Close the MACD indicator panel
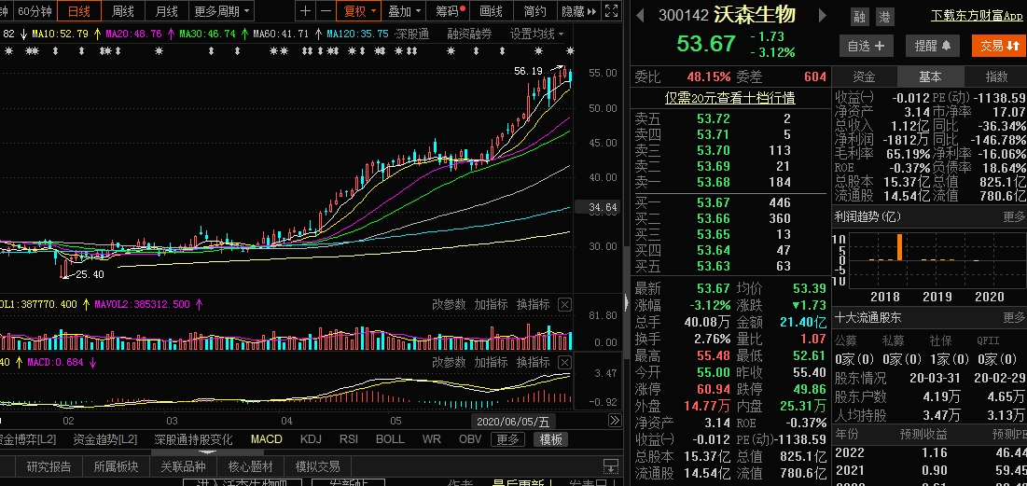The image size is (1027, 486). (564, 362)
